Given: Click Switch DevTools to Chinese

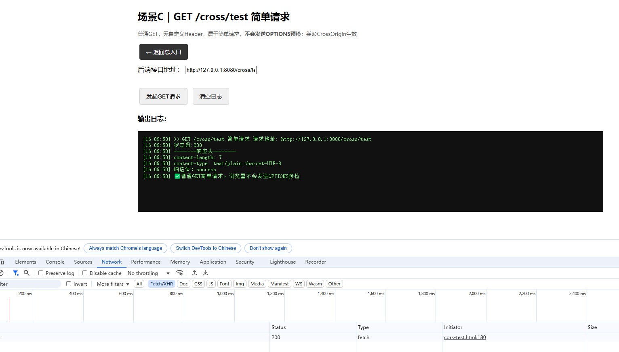Looking at the screenshot, I should [206, 248].
